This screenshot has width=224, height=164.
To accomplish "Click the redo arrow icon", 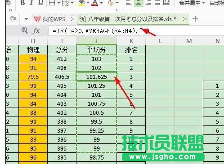I will pyautogui.click(x=13, y=19).
